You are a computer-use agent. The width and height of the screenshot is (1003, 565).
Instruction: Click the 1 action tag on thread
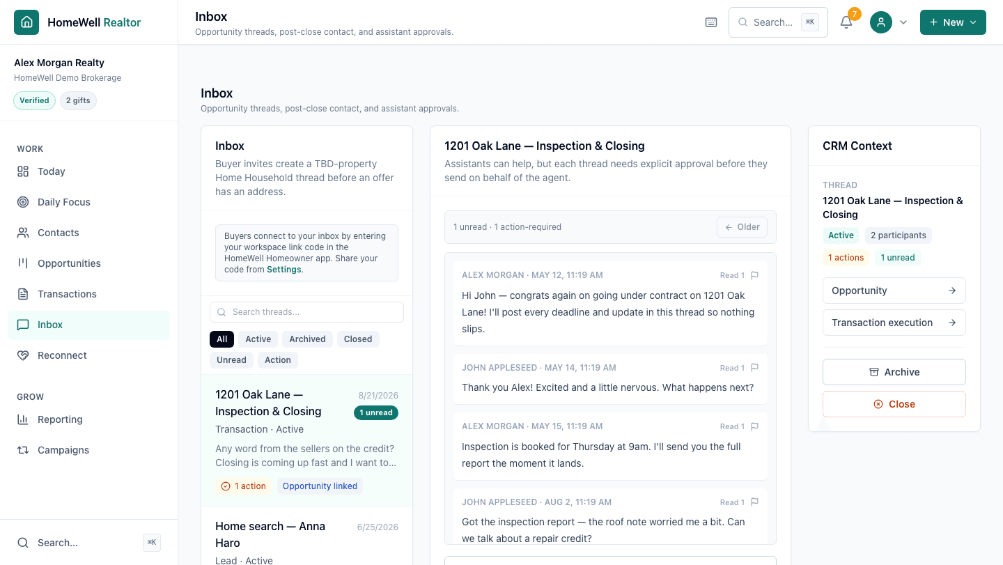(244, 486)
